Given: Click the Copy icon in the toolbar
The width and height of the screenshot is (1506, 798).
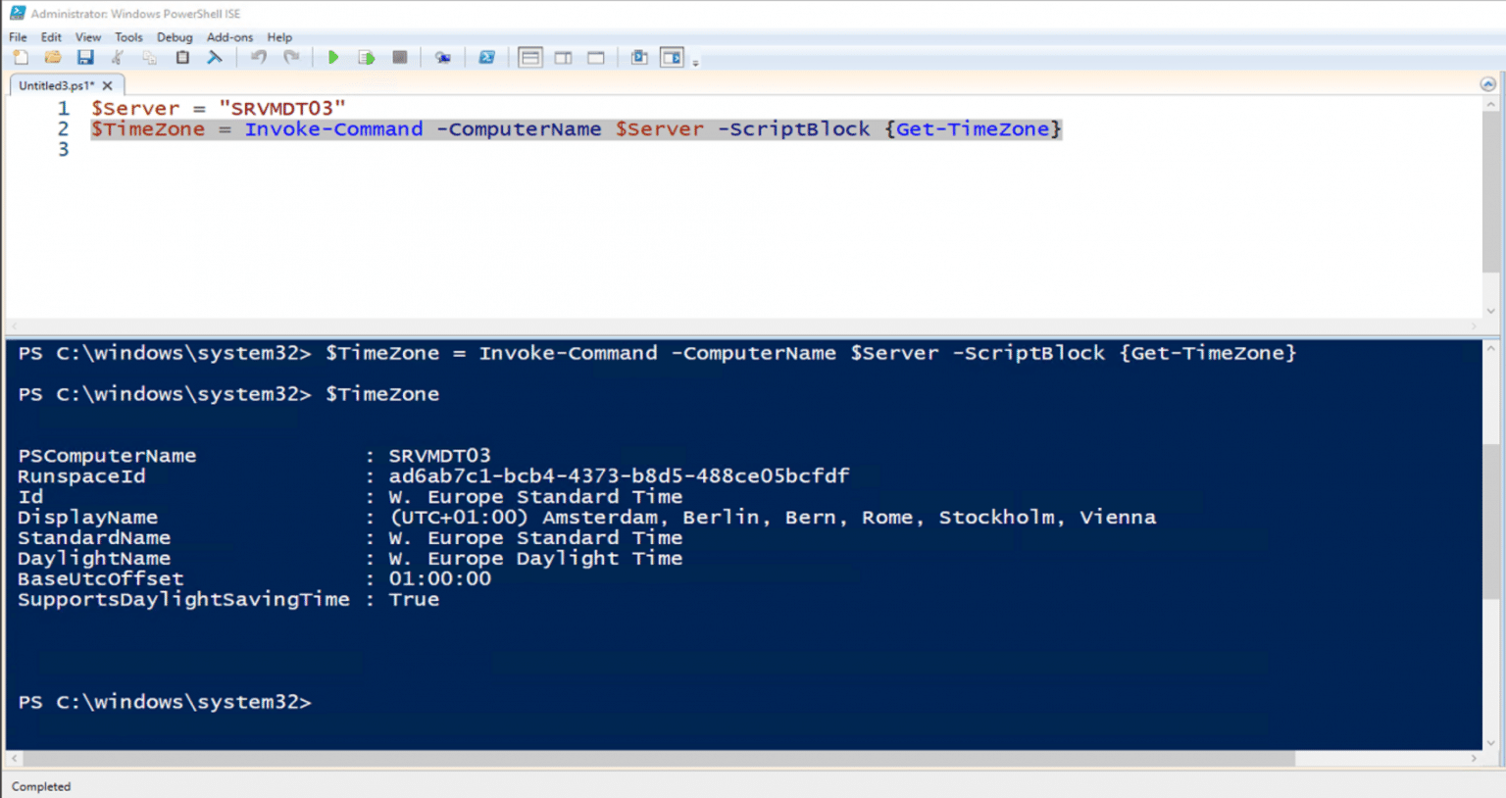Looking at the screenshot, I should 149,58.
